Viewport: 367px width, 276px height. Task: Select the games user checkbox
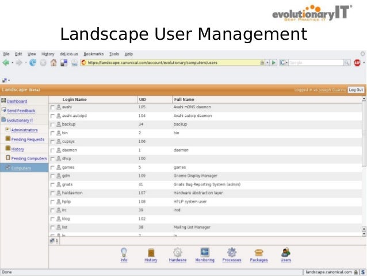pos(52,168)
